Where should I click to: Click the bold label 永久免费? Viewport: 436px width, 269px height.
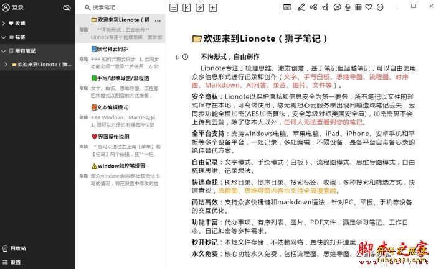205,253
